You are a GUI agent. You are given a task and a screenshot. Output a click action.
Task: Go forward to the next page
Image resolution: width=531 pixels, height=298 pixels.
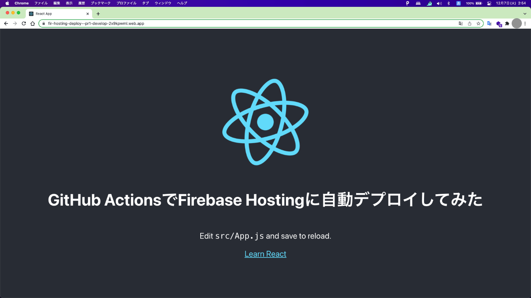(15, 23)
